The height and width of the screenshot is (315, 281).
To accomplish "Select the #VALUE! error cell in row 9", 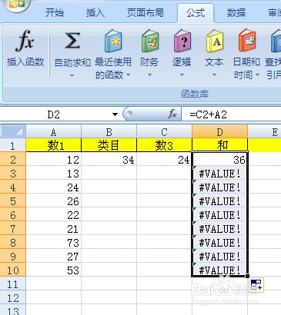I will coord(219,256).
